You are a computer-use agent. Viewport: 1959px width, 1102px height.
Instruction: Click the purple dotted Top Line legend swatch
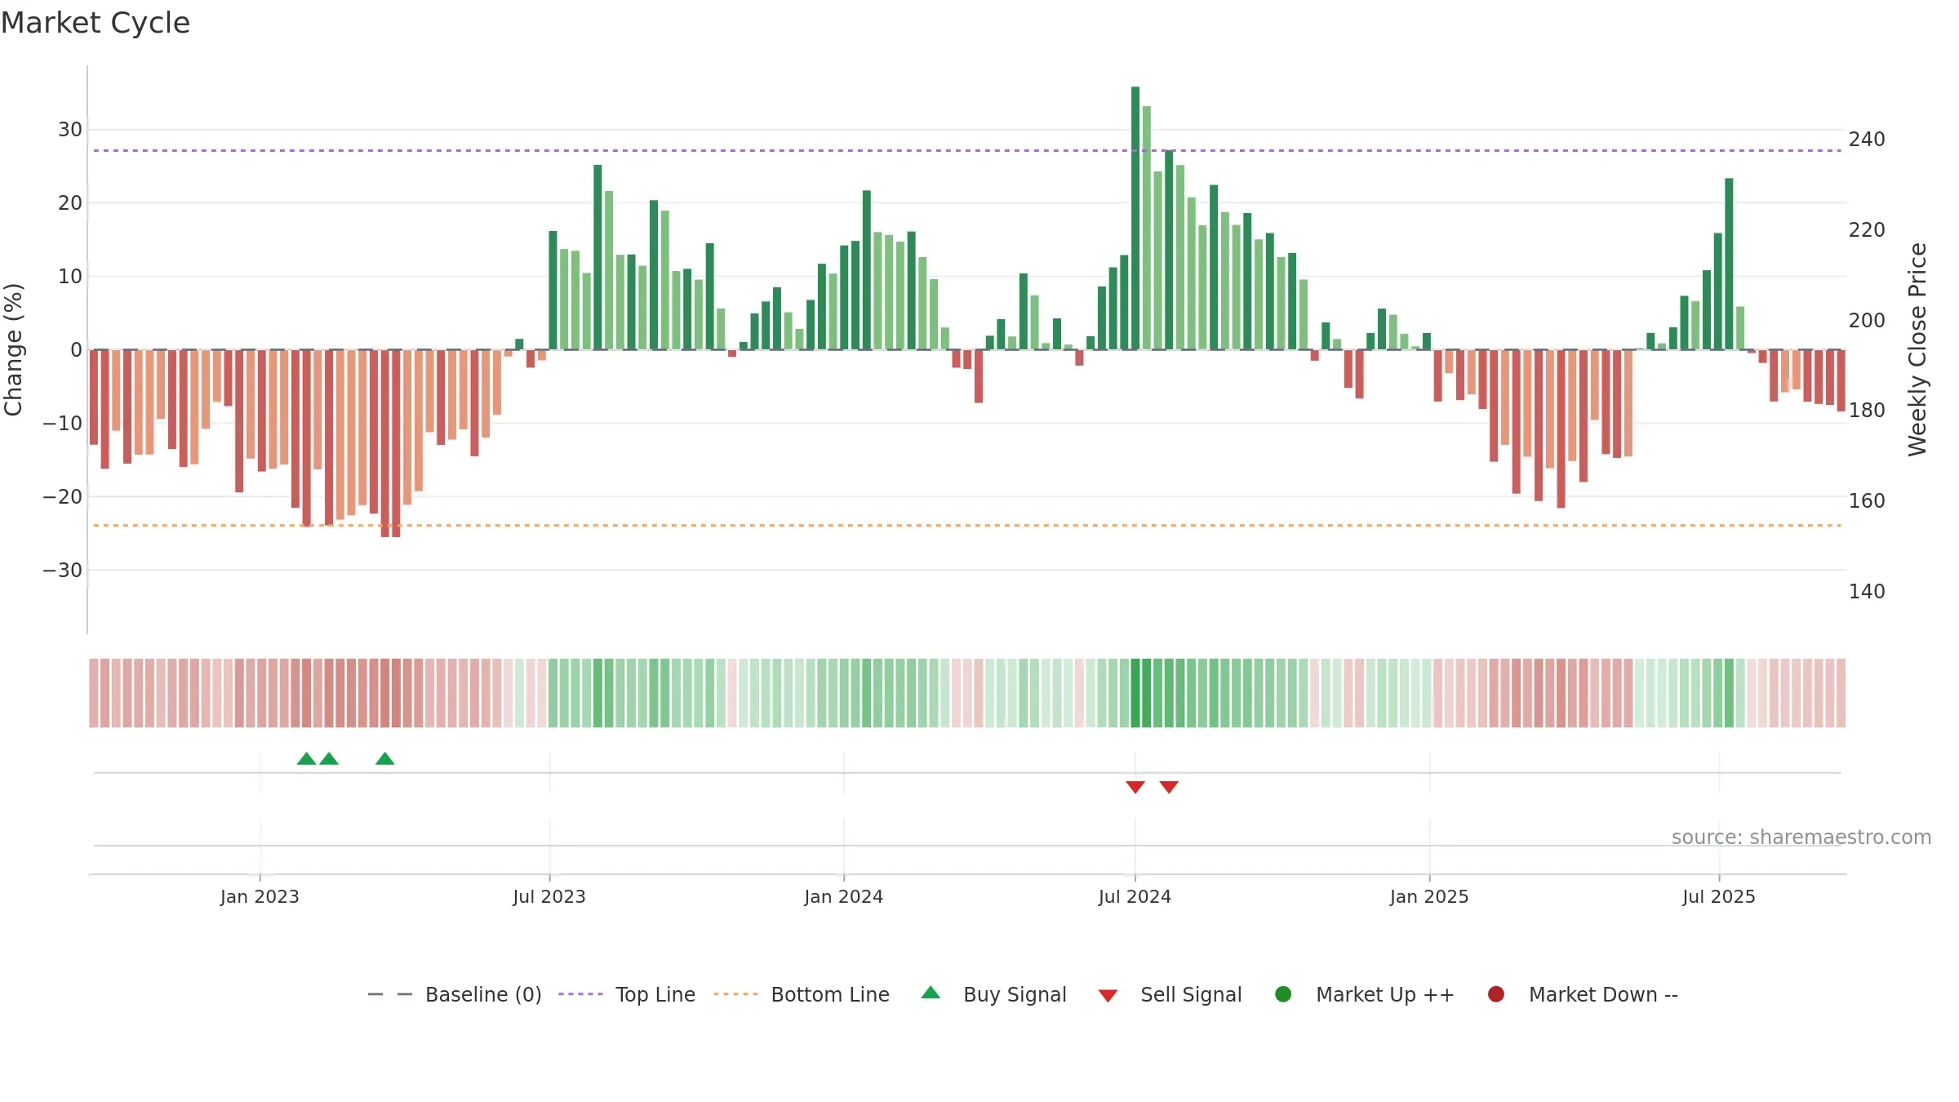(x=580, y=994)
